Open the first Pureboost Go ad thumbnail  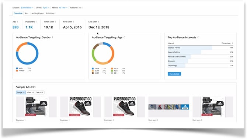(80, 107)
